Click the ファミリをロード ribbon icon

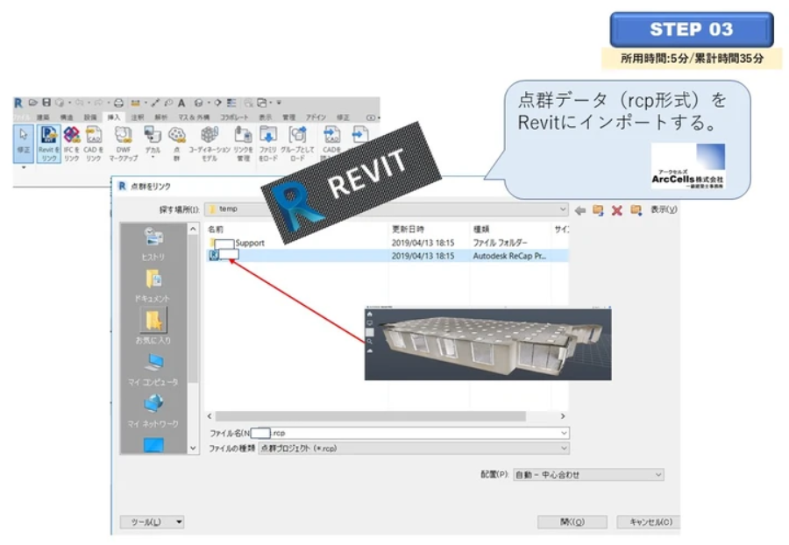267,144
